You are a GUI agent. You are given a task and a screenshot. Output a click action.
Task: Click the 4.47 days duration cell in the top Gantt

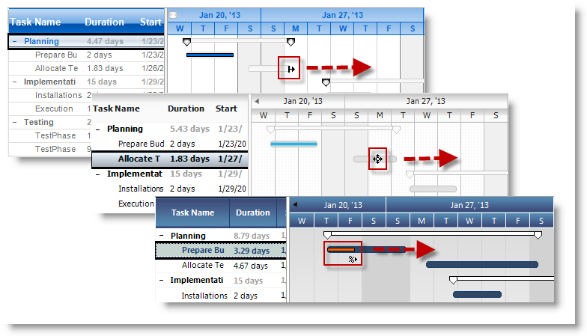[105, 42]
